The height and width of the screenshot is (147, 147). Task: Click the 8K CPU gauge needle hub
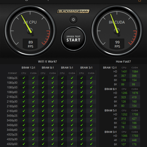pyautogui.click(x=30, y=31)
